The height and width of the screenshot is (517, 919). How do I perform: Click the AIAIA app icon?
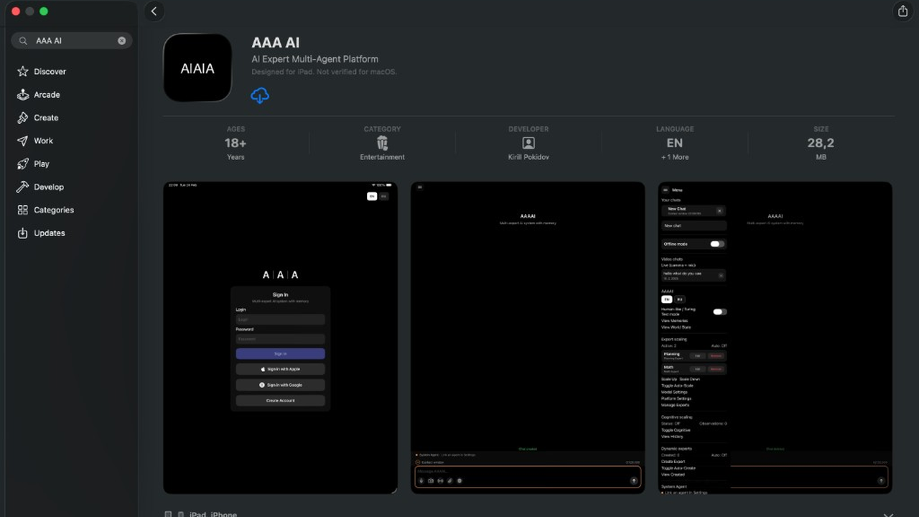(197, 67)
